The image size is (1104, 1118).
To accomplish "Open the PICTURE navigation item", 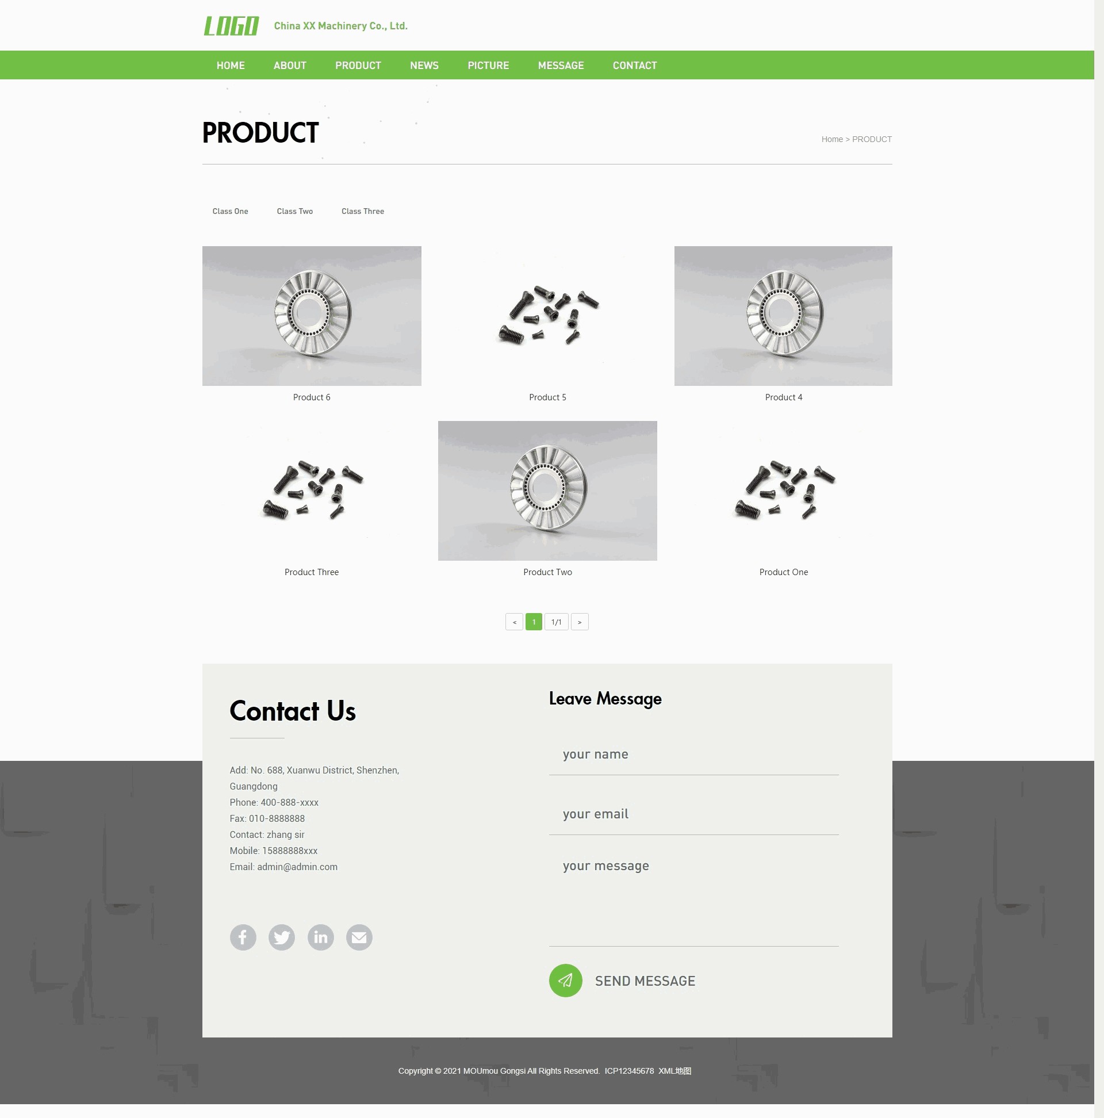I will coord(488,66).
